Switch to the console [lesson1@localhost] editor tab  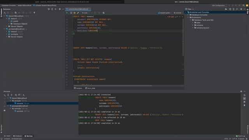coord(78,9)
